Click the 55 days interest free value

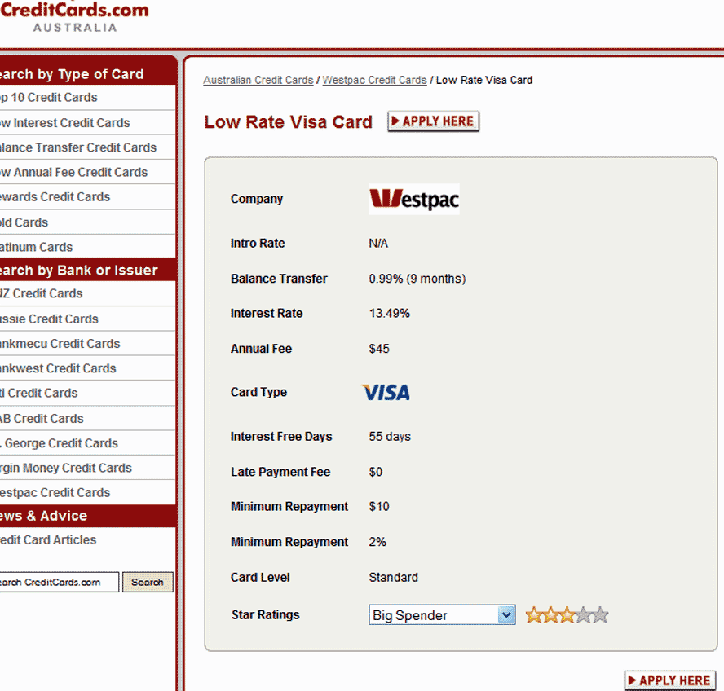click(390, 437)
